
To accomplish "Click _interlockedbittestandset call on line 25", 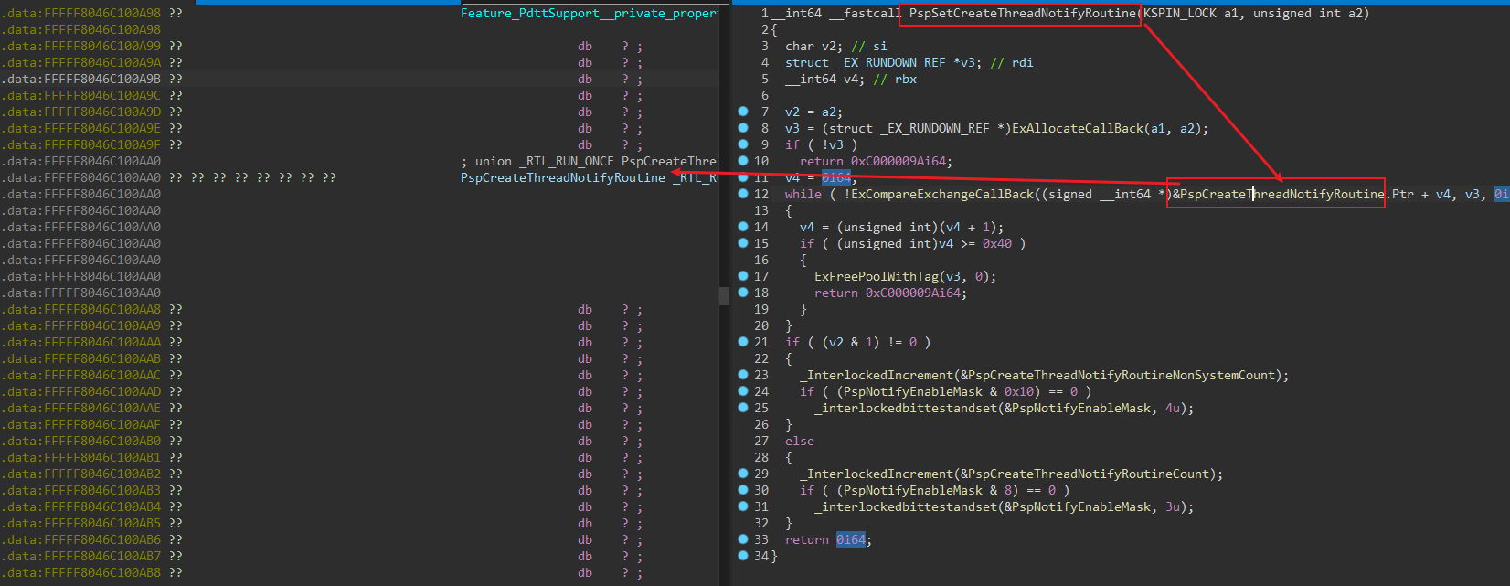I will tap(906, 408).
